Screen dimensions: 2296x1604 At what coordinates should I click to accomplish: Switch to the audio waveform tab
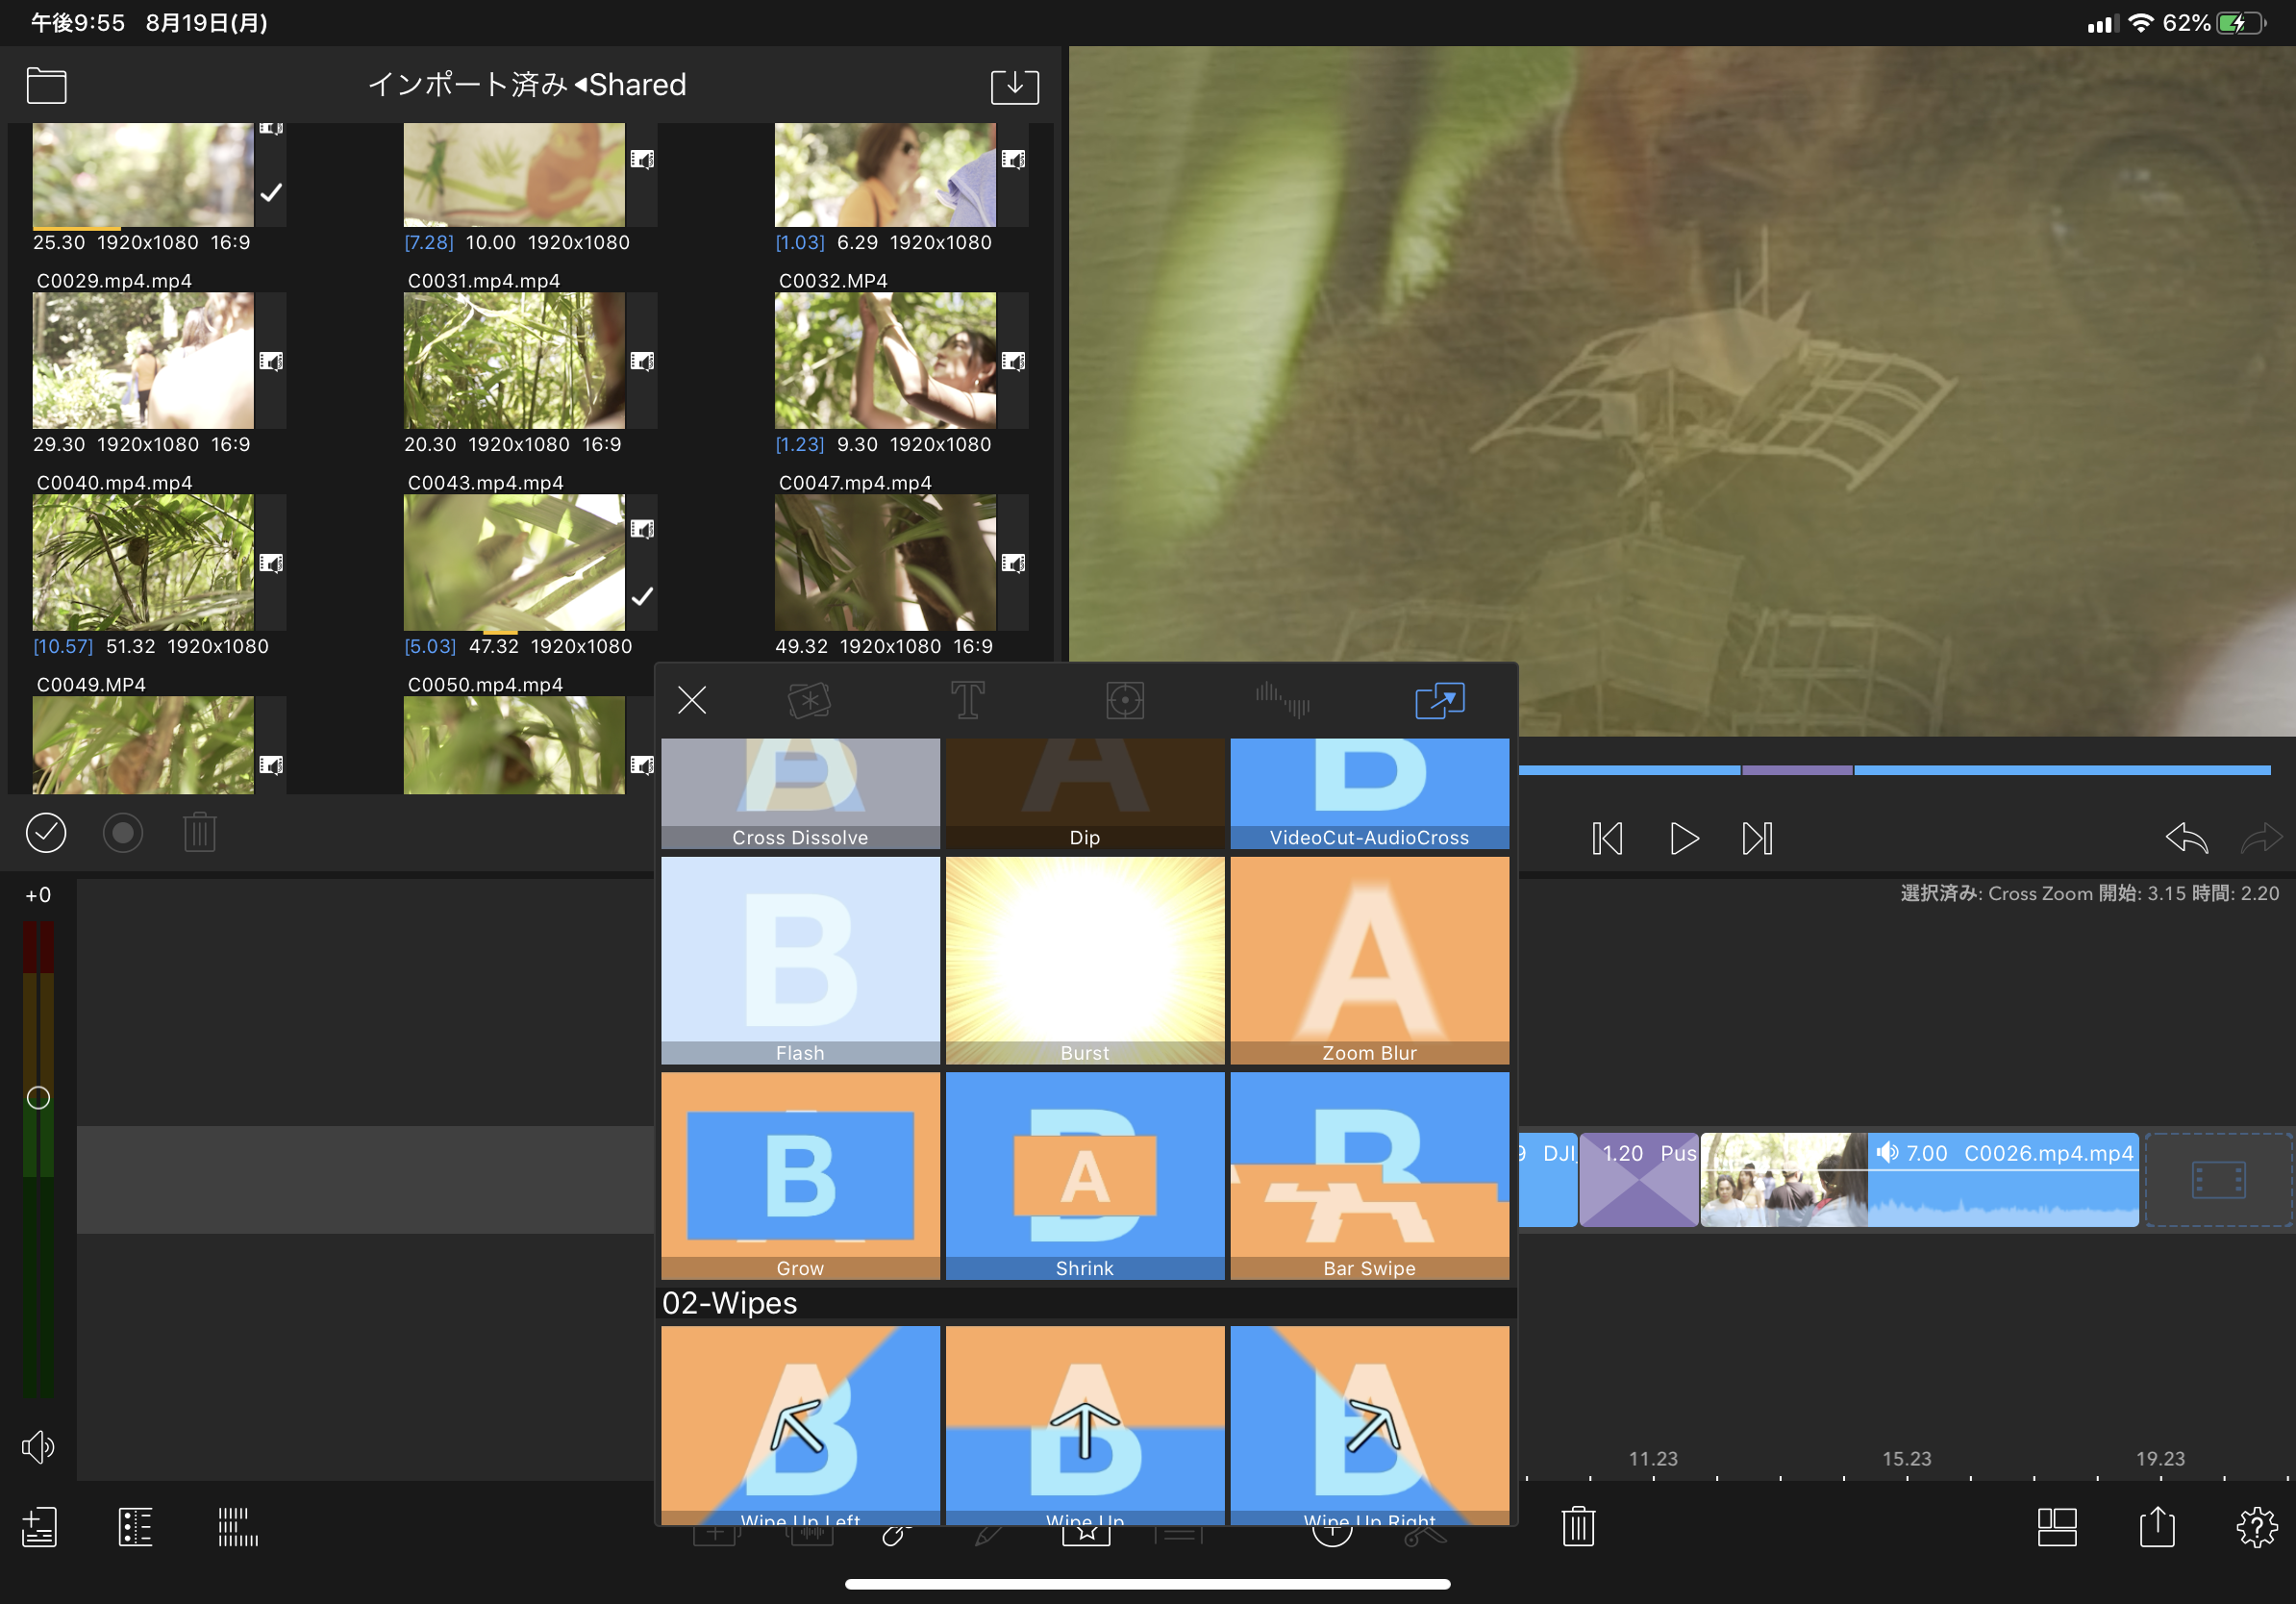pyautogui.click(x=1282, y=700)
